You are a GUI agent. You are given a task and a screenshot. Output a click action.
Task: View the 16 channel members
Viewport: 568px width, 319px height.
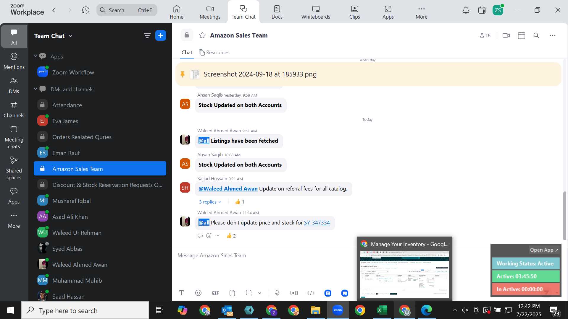point(485,35)
